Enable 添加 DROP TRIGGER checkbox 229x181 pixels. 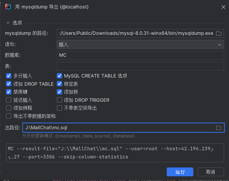pos(59,100)
